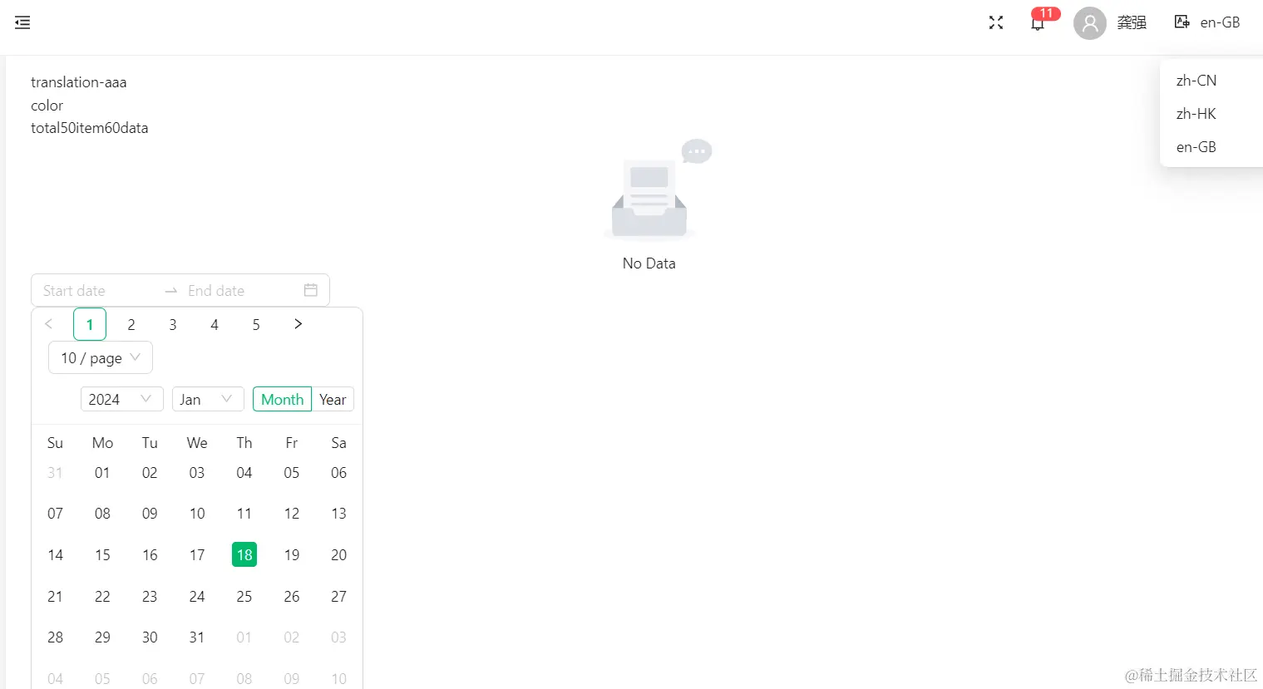The height and width of the screenshot is (689, 1263).
Task: Toggle fullscreen mode icon
Action: pos(996,22)
